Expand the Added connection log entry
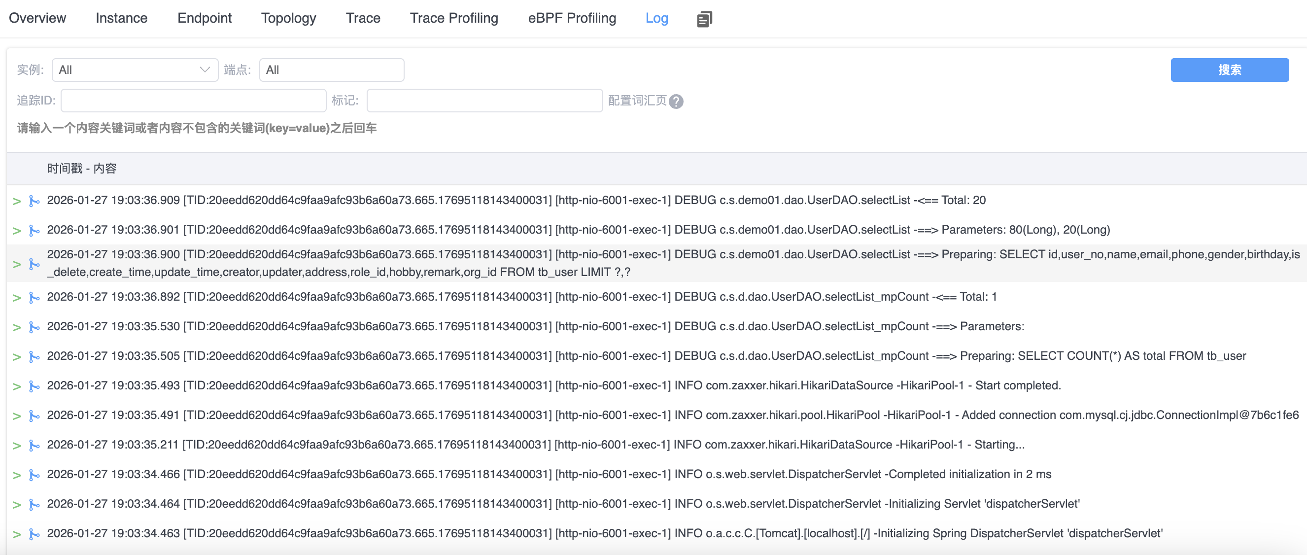The height and width of the screenshot is (555, 1307). coord(16,416)
